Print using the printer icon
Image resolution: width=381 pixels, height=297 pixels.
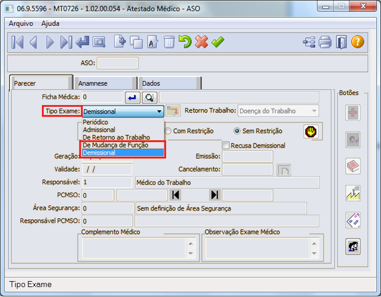click(x=325, y=42)
